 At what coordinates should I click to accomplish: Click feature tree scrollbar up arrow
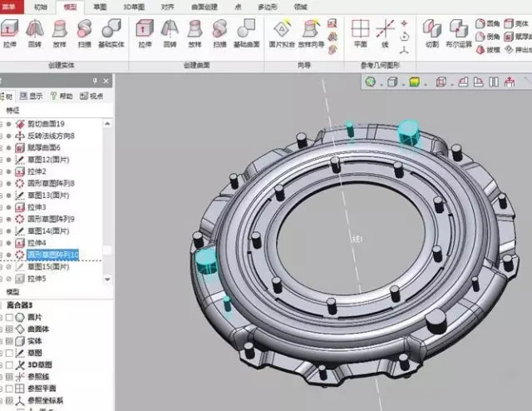(106, 122)
